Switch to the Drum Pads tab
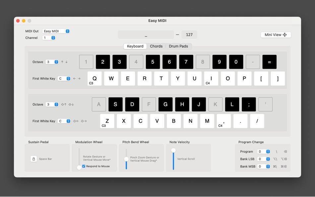315x197 pixels. pyautogui.click(x=178, y=46)
